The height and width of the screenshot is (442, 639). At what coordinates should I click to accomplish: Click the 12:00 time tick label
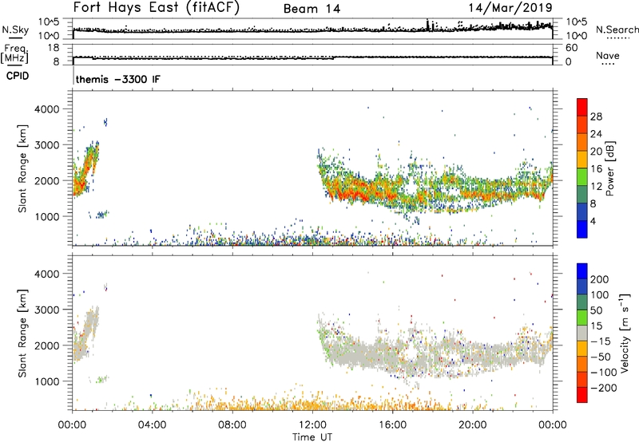[312, 425]
